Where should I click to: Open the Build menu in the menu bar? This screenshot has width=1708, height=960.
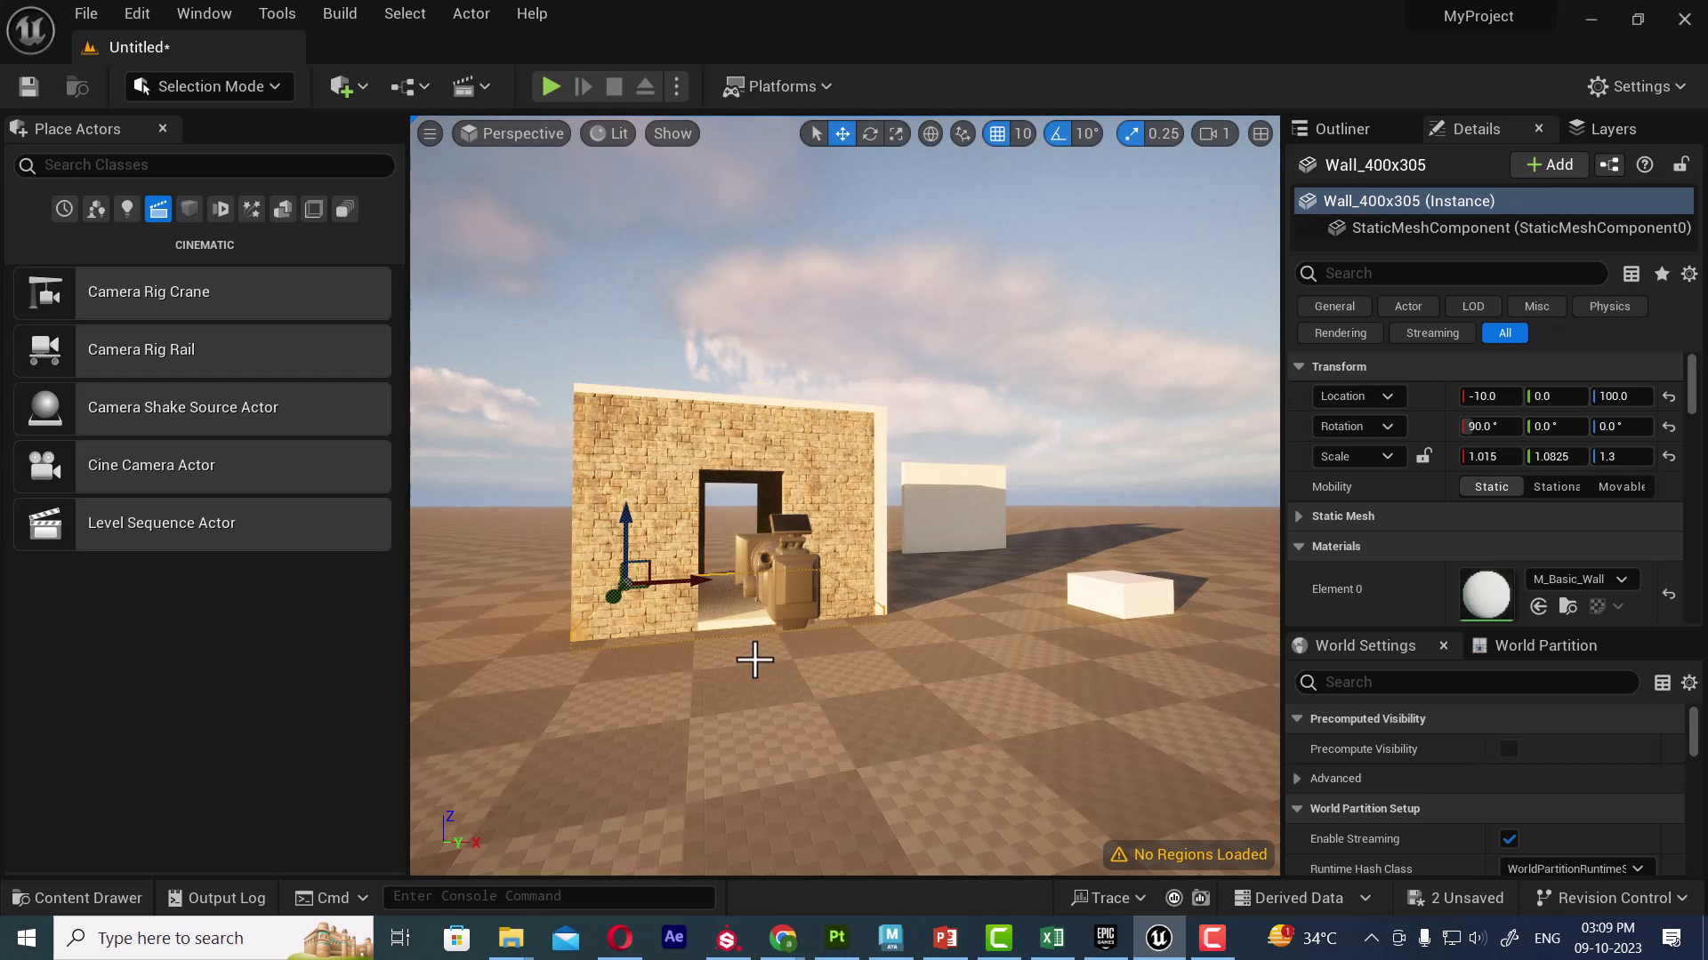[340, 13]
